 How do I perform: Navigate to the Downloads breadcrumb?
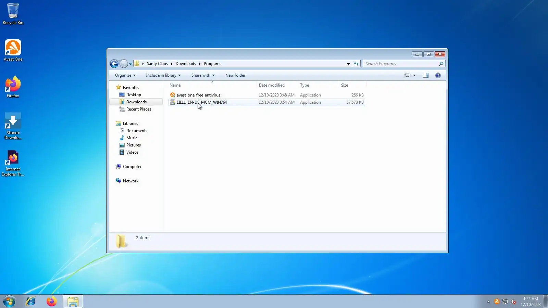click(x=186, y=64)
